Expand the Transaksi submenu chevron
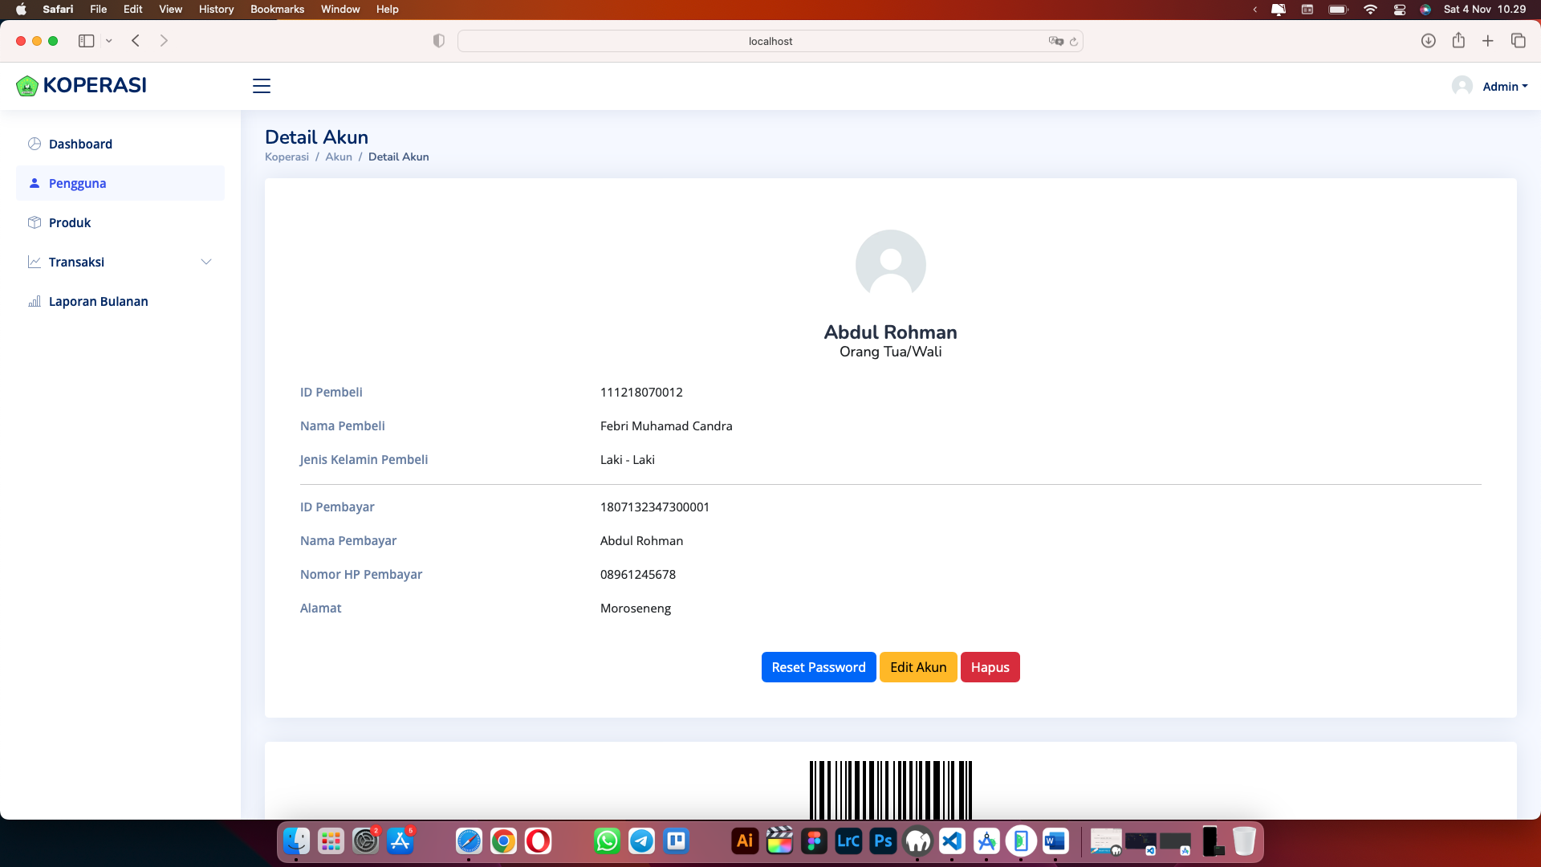This screenshot has width=1541, height=867. [x=206, y=263]
